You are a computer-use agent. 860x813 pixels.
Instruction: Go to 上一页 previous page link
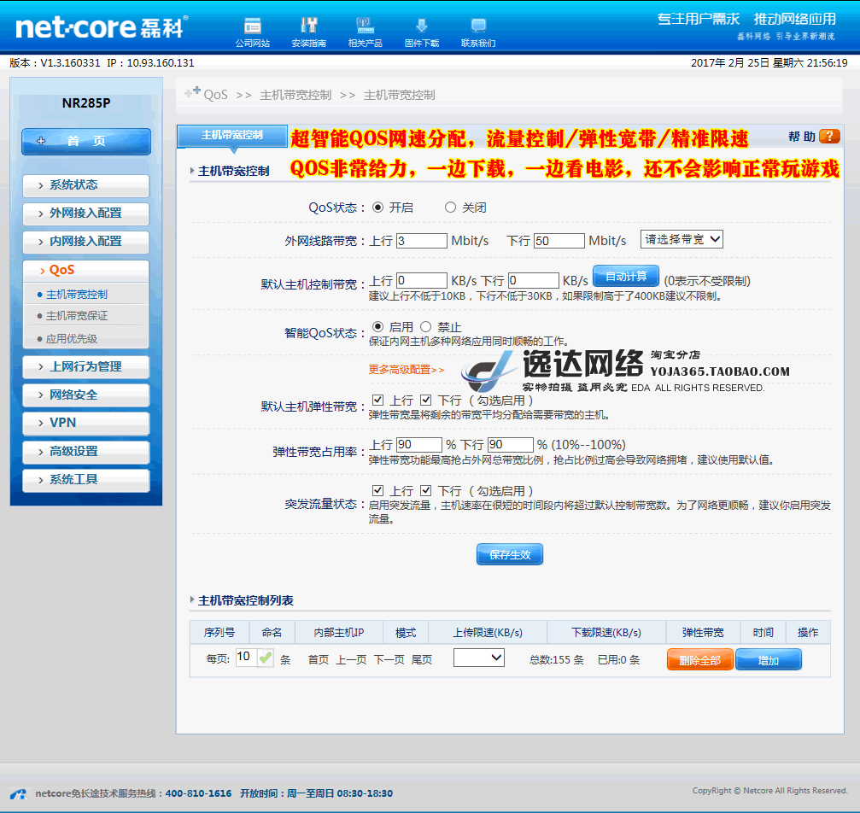(351, 659)
